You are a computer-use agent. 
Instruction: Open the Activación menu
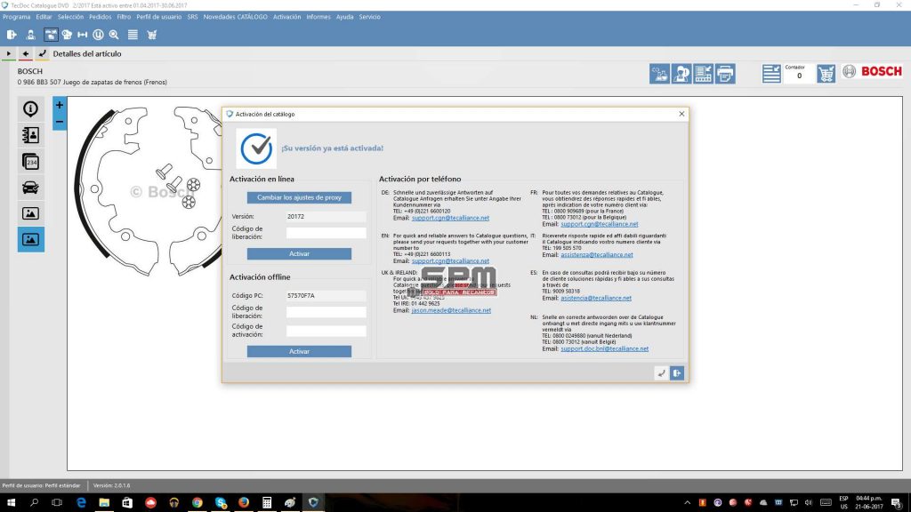287,17
